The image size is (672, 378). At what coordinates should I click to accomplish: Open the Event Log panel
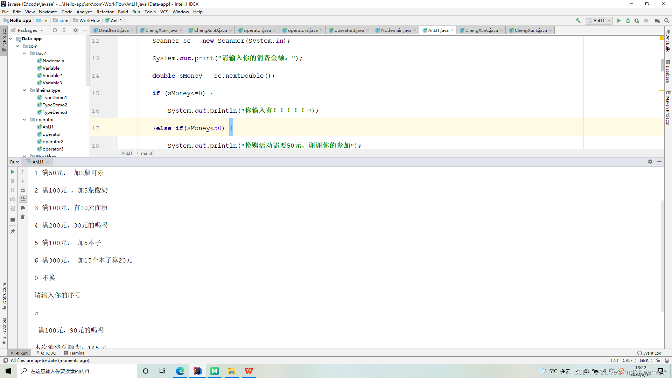(x=650, y=353)
